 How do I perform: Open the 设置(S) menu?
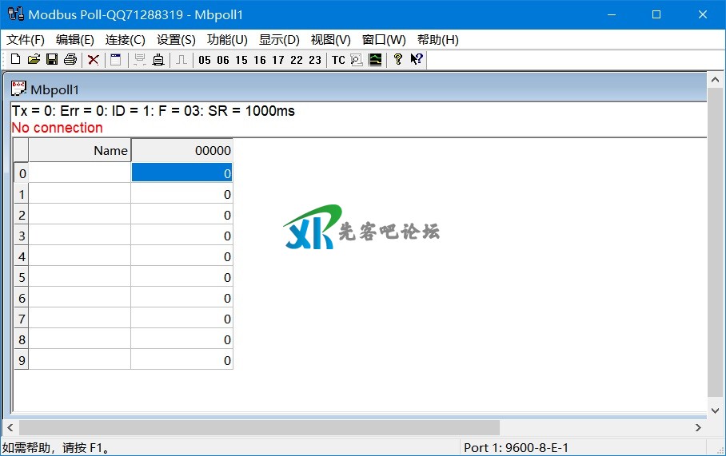click(176, 40)
